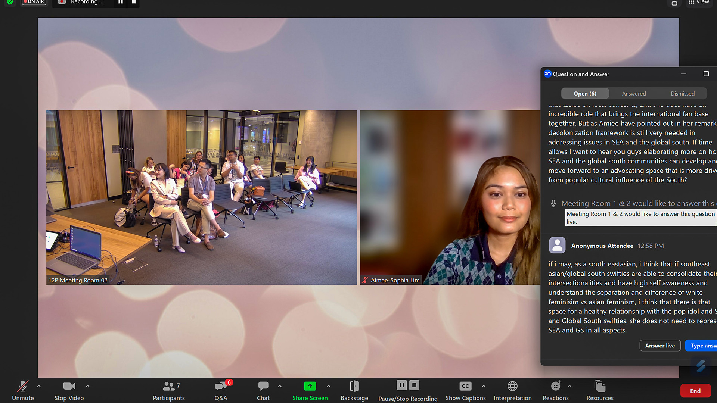The width and height of the screenshot is (717, 403).
Task: Select the 12P Meeting Room 02 video tile
Action: [x=201, y=197]
